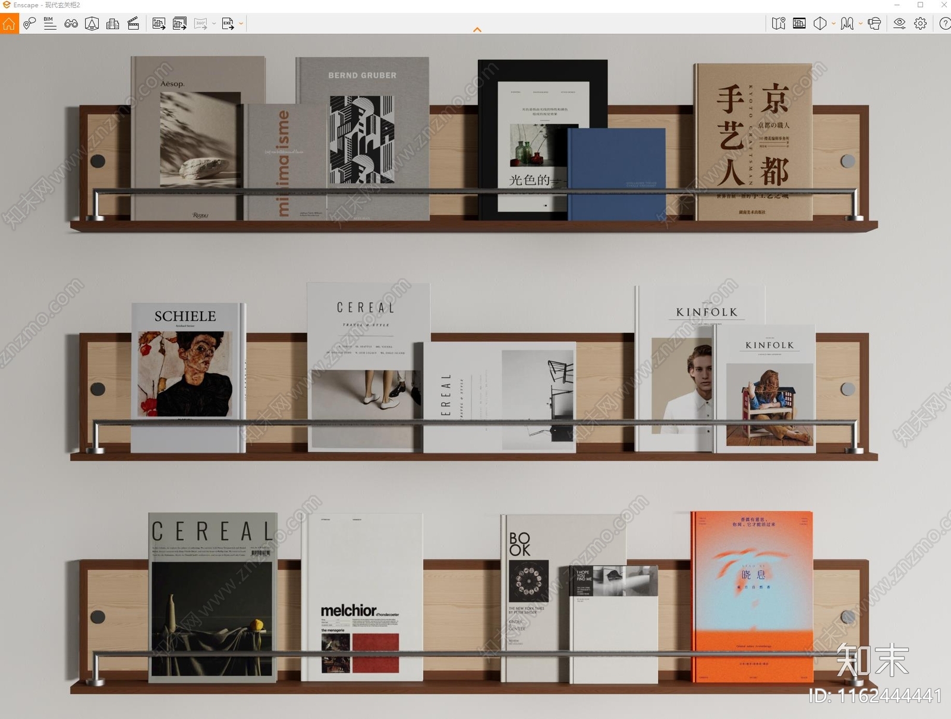
Task: Open the Asset Library buildings icon
Action: pyautogui.click(x=113, y=24)
